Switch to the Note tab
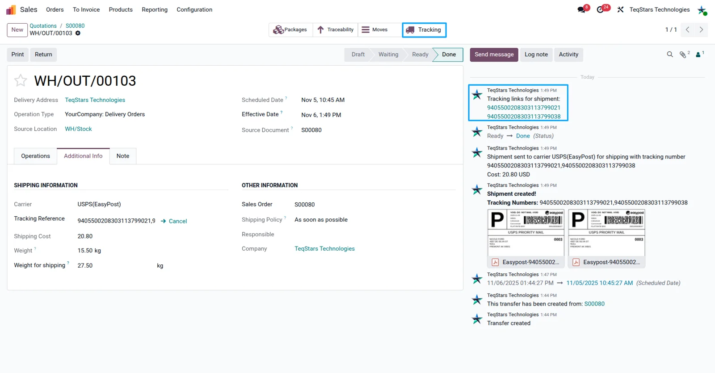Viewport: 715px width, 373px height. (123, 156)
